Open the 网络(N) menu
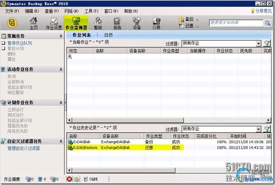Screen dimensions: 275x185 pyautogui.click(x=71, y=11)
